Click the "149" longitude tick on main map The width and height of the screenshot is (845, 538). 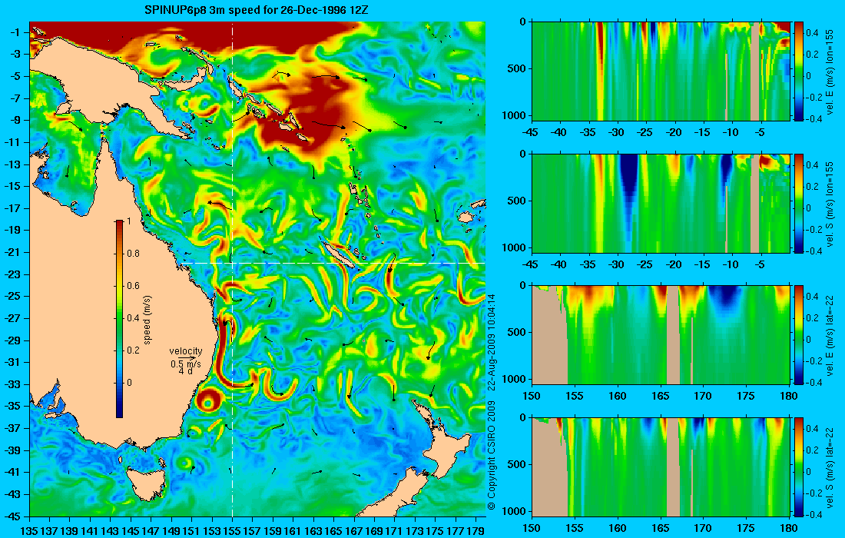pos(171,531)
